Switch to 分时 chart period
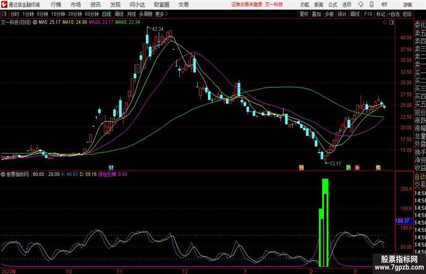The height and width of the screenshot is (274, 426). (15, 14)
